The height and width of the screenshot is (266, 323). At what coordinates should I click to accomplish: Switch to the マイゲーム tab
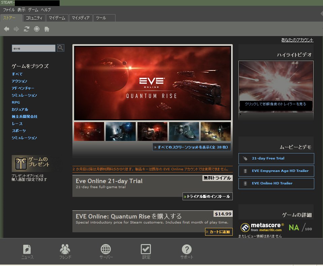click(57, 18)
